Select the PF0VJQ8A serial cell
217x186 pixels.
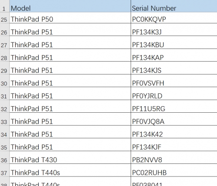(174, 119)
